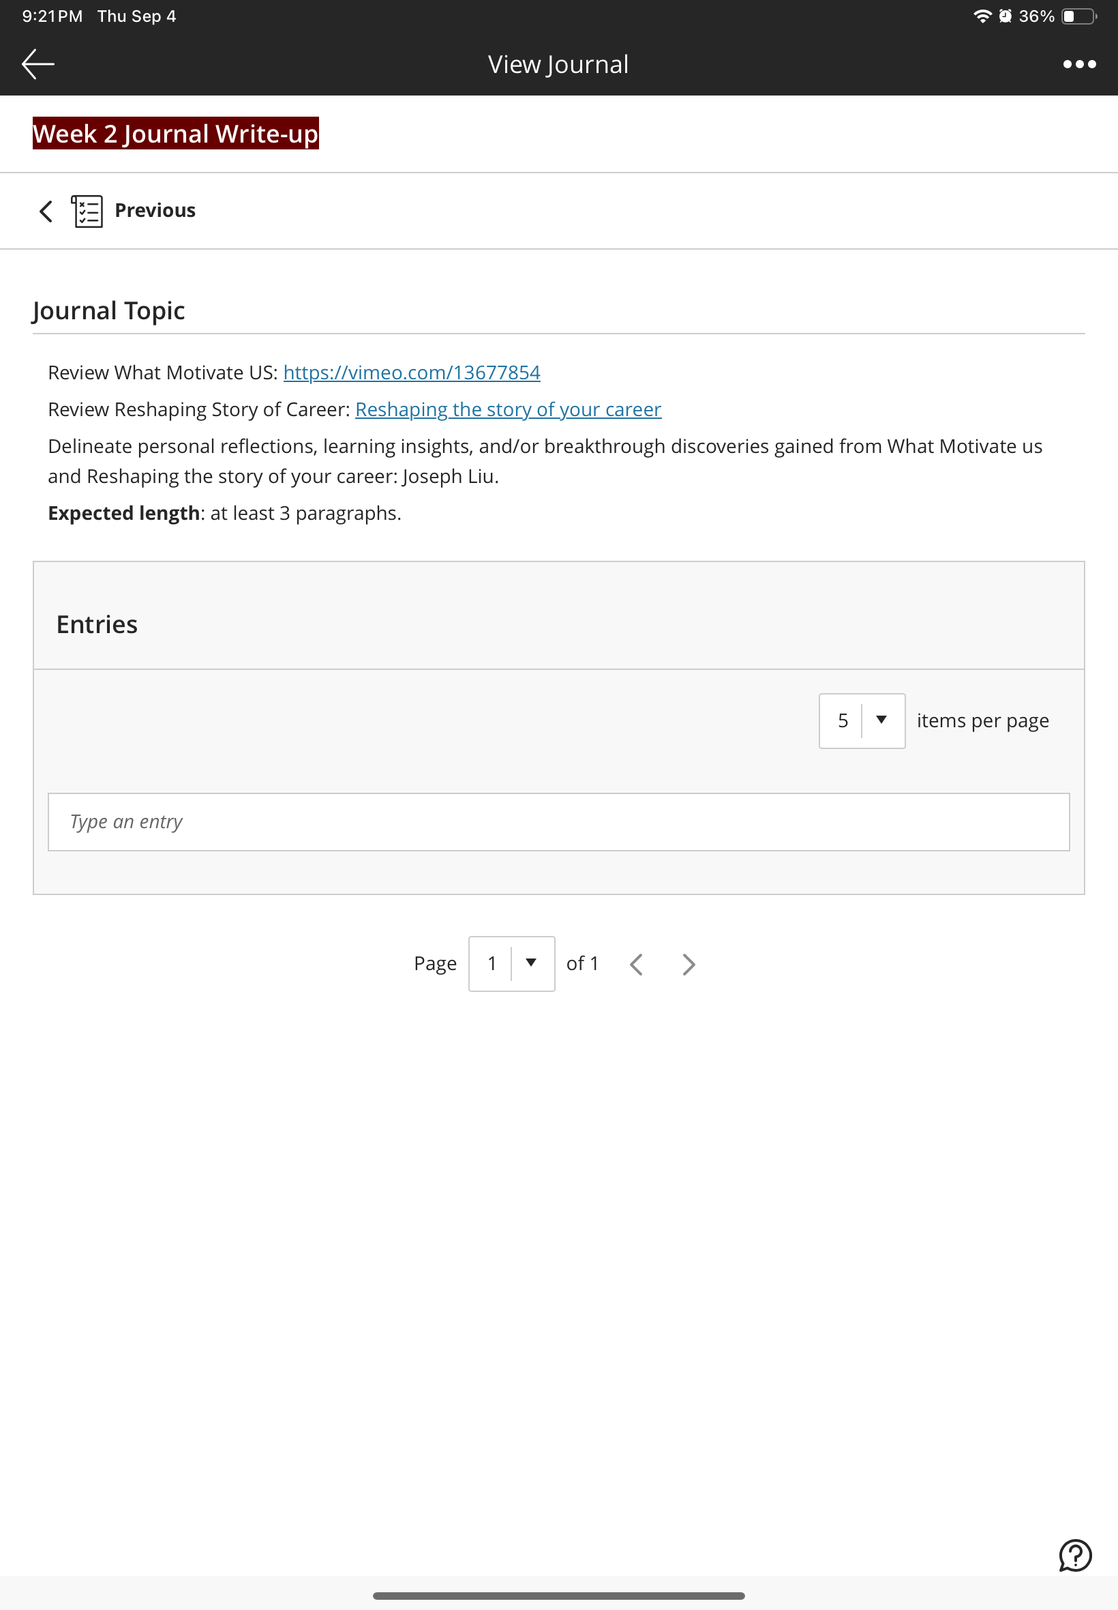Click the Previous chevron arrow
1118x1610 pixels.
click(46, 210)
